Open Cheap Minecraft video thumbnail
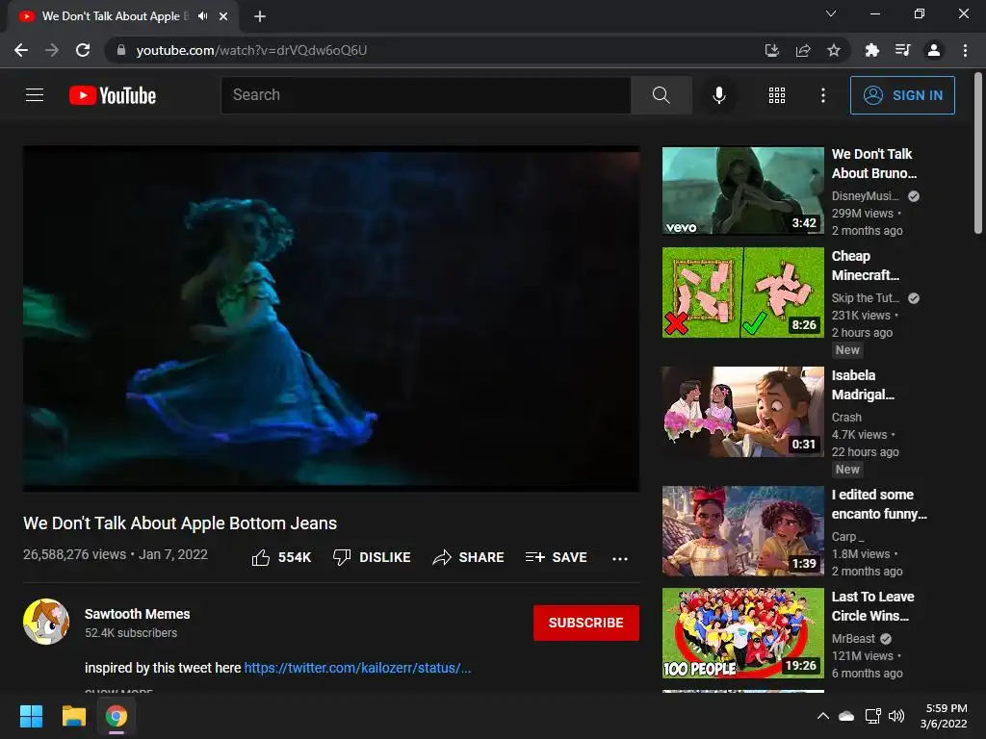 tap(742, 293)
